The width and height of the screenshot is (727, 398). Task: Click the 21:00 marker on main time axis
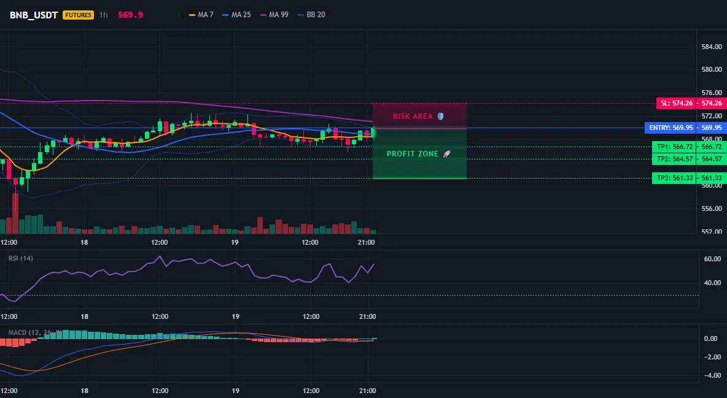point(367,242)
